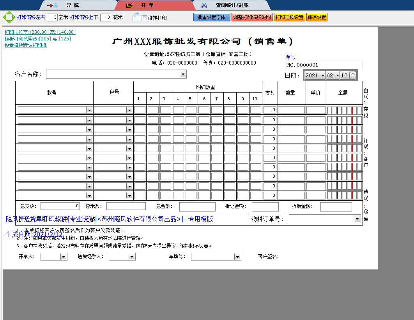Screen dimensions: 414x320
Task: Expand the 客户名称 dropdown
Action: click(x=183, y=74)
